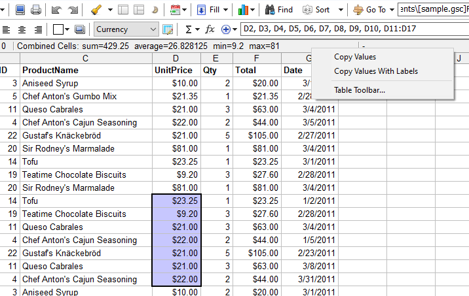Click the paintbrush format icon
The width and height of the screenshot is (469, 296).
tap(96, 10)
